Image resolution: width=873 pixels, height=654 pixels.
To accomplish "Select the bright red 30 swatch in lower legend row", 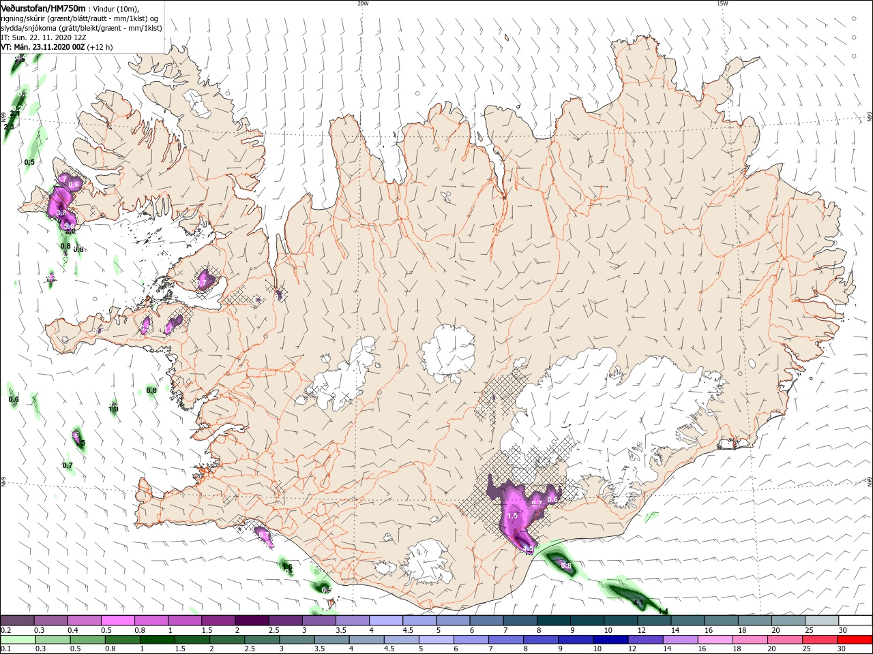I will click(855, 640).
